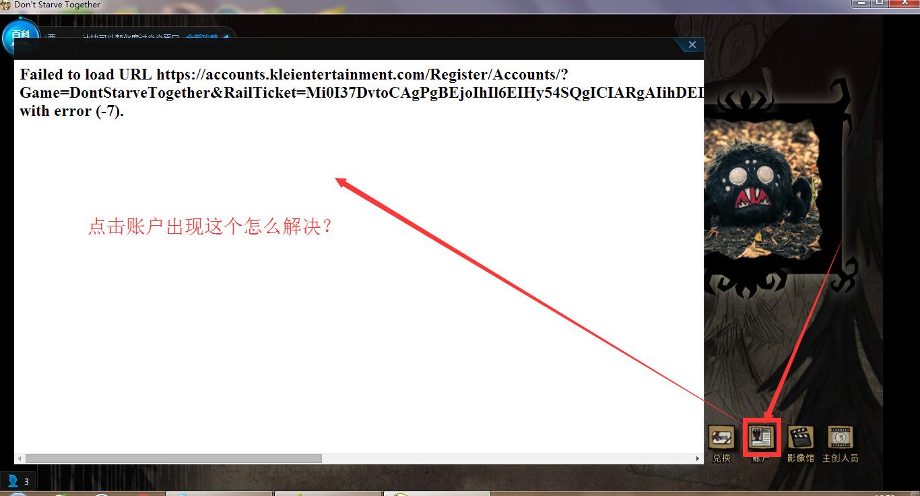Viewport: 920px width, 496px height.
Task: Click the horizontal scrollbar left arrow
Action: [x=20, y=459]
